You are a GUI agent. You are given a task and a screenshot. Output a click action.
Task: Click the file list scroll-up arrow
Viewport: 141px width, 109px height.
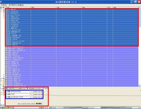coord(140,8)
